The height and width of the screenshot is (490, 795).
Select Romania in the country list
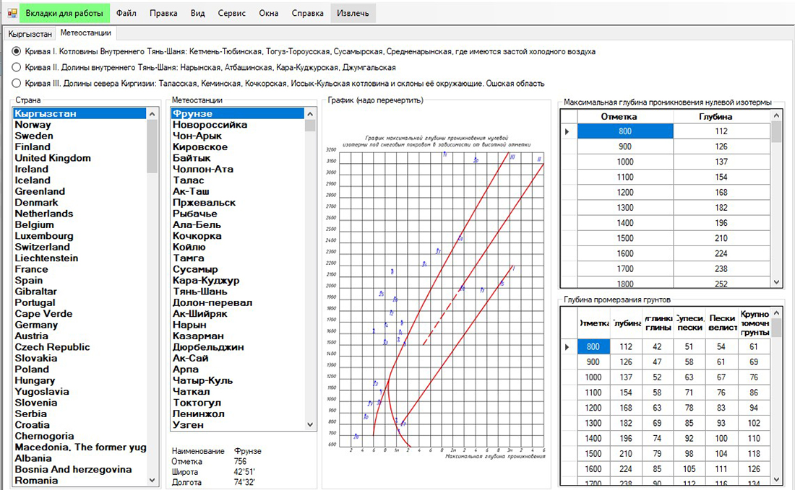click(79, 481)
